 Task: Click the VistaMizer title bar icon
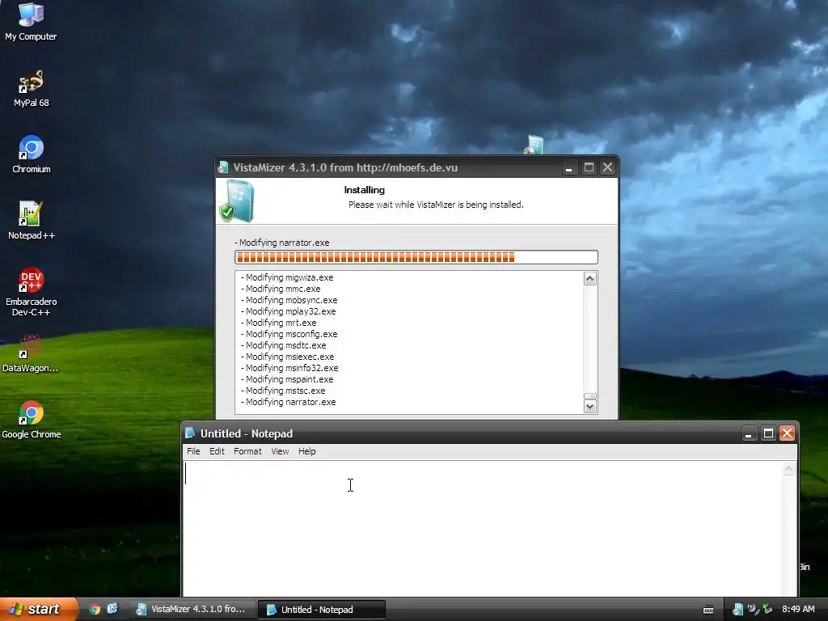(x=223, y=167)
